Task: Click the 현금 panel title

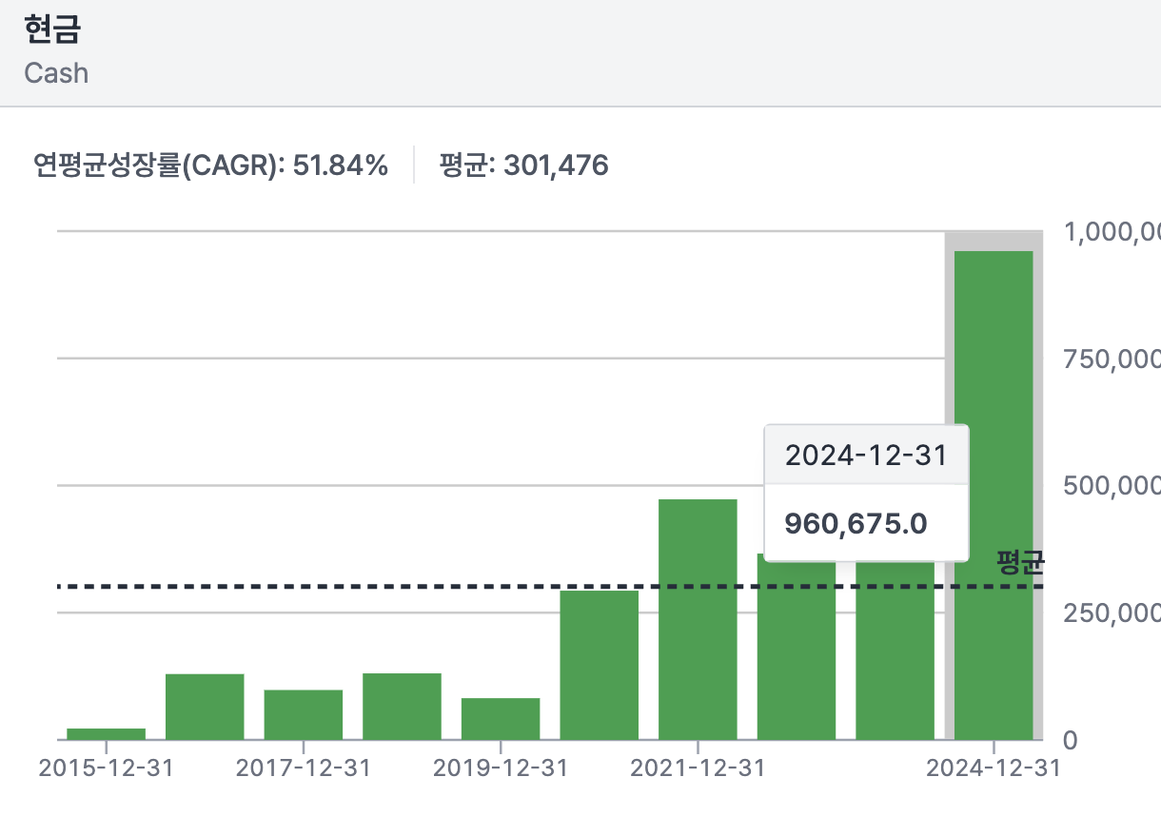Action: [53, 30]
